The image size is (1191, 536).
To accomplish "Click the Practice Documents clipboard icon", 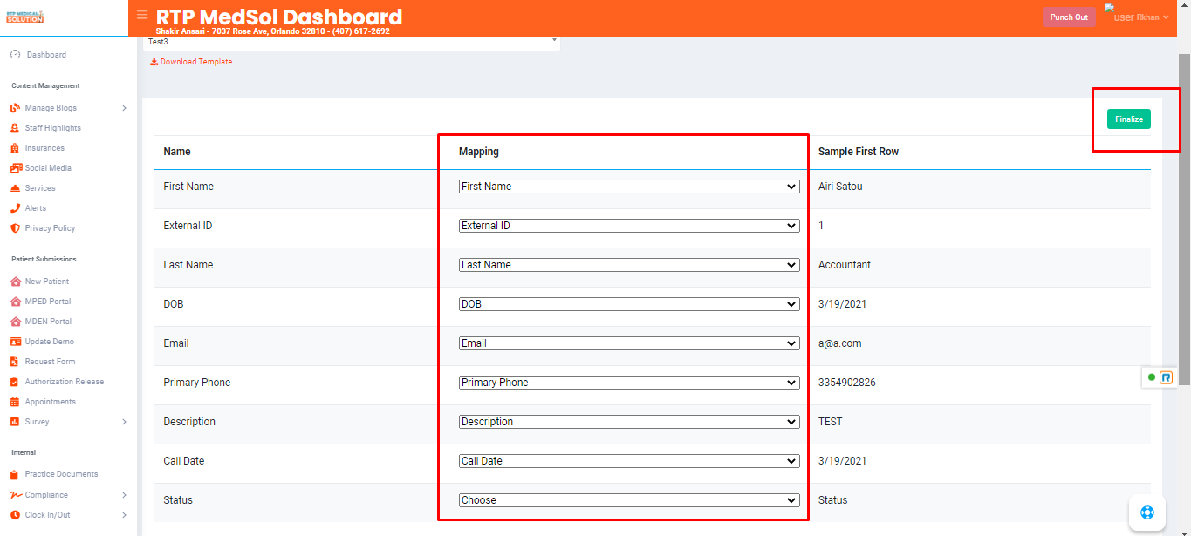I will tap(15, 474).
